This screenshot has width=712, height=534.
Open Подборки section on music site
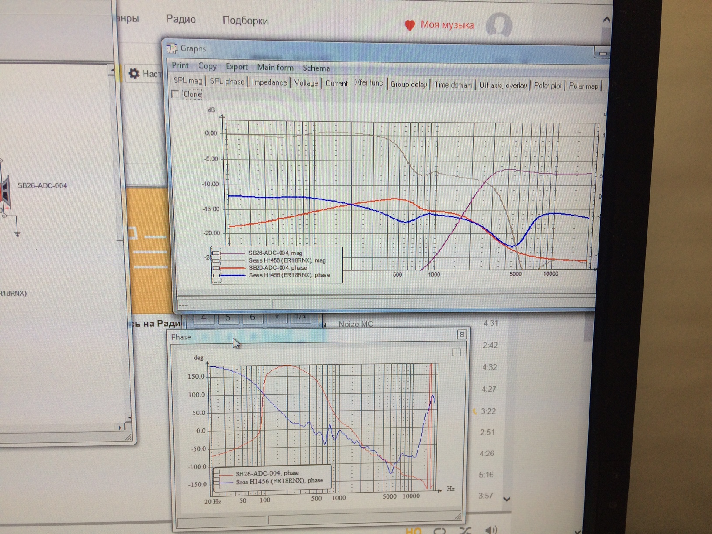(x=245, y=21)
